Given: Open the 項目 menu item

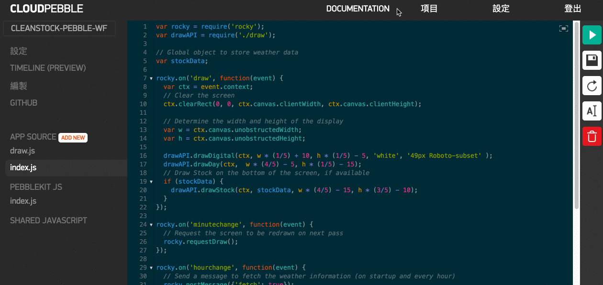Looking at the screenshot, I should [x=429, y=9].
